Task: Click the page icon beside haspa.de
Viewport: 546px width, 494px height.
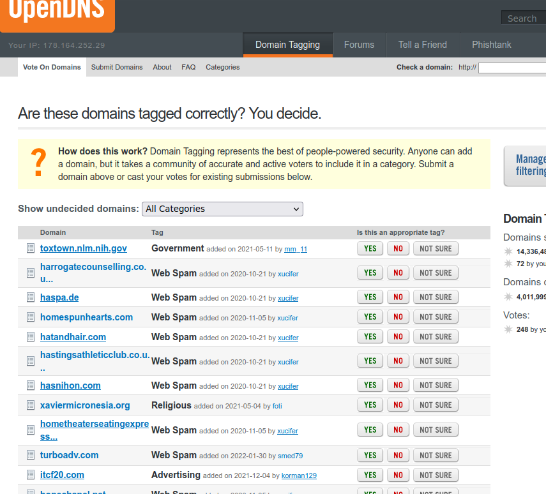Action: click(30, 297)
